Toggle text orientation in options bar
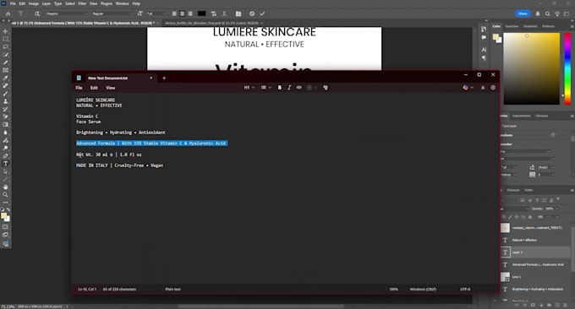 37,14
